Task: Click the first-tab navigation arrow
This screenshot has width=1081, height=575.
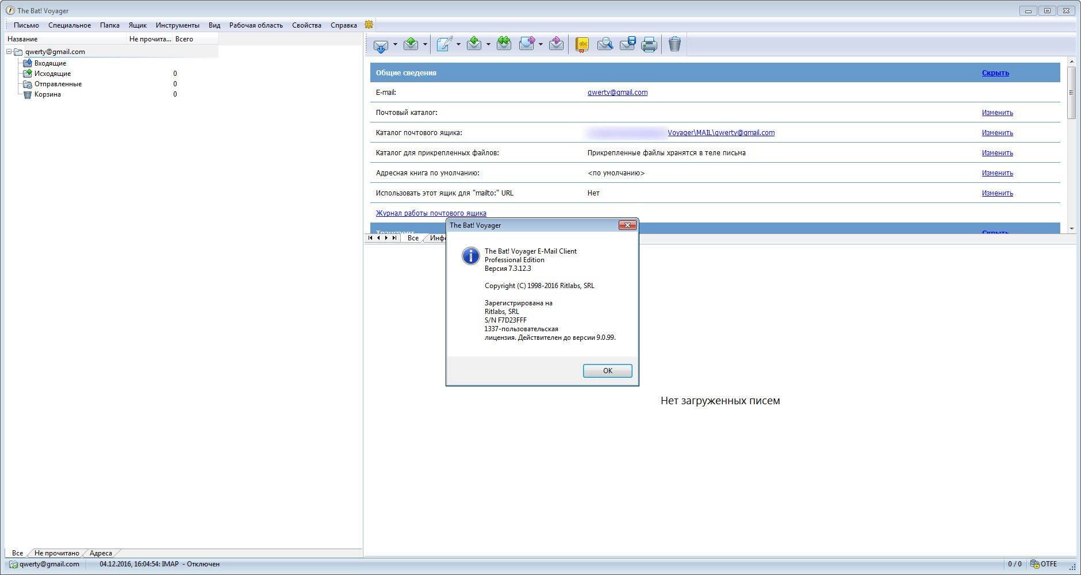Action: coord(370,237)
